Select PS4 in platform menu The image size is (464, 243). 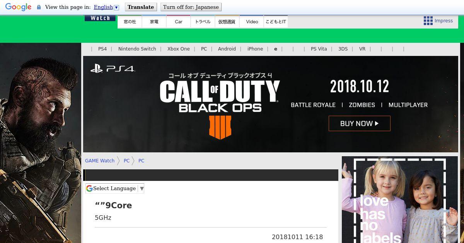[102, 49]
